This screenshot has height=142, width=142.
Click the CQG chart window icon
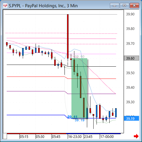(5, 6)
